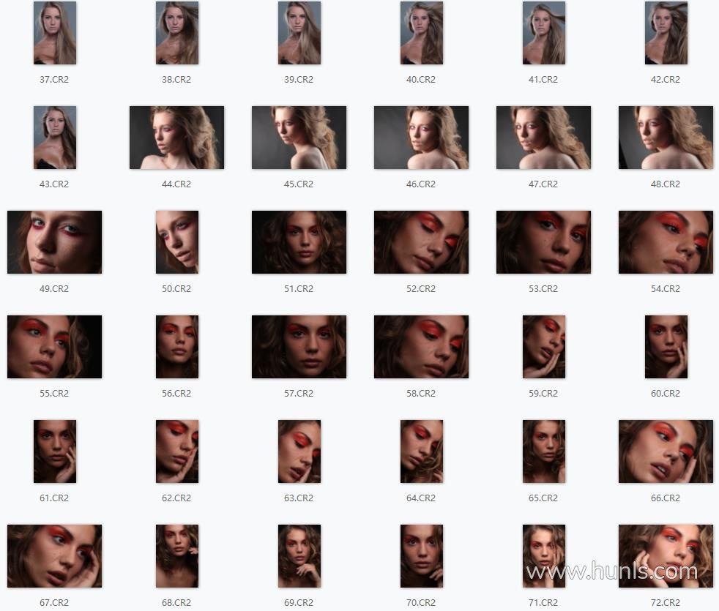Select the 59.CR2 thumbnail
The width and height of the screenshot is (719, 611).
click(x=544, y=347)
